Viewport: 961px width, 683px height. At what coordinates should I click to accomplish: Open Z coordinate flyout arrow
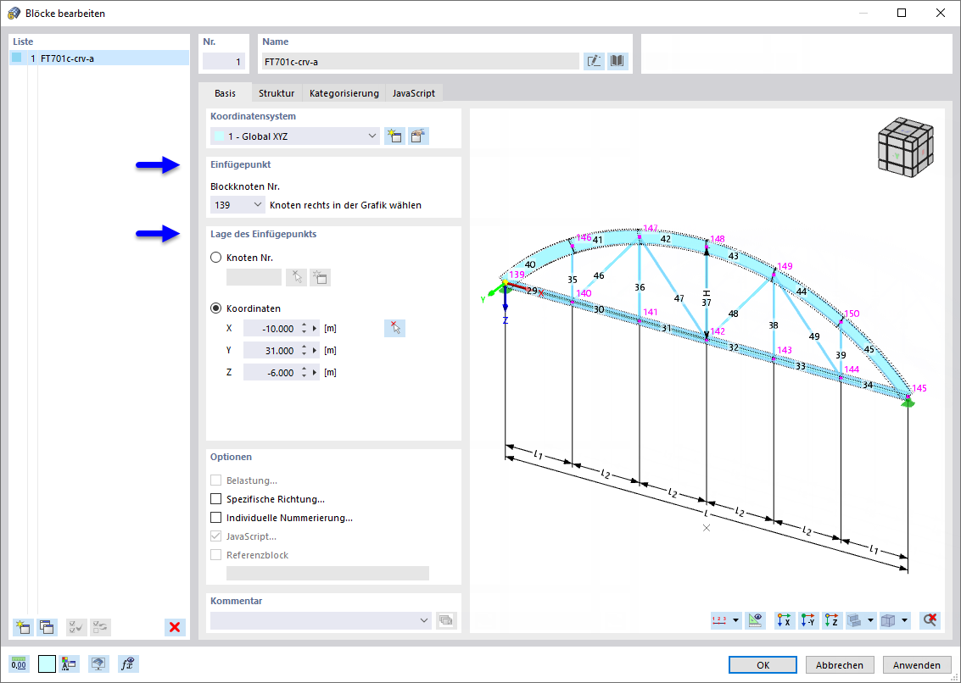coord(315,373)
